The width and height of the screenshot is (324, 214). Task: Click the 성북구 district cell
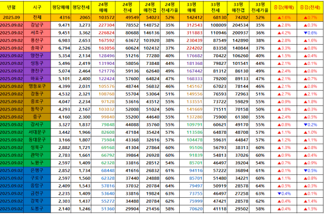click(x=37, y=148)
